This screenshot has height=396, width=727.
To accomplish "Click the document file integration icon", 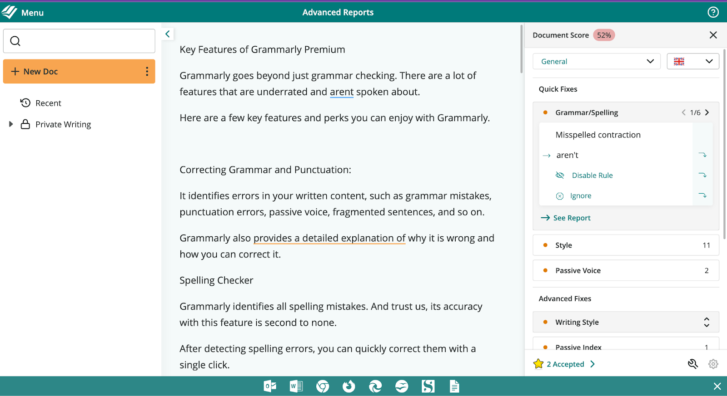I will click(454, 386).
